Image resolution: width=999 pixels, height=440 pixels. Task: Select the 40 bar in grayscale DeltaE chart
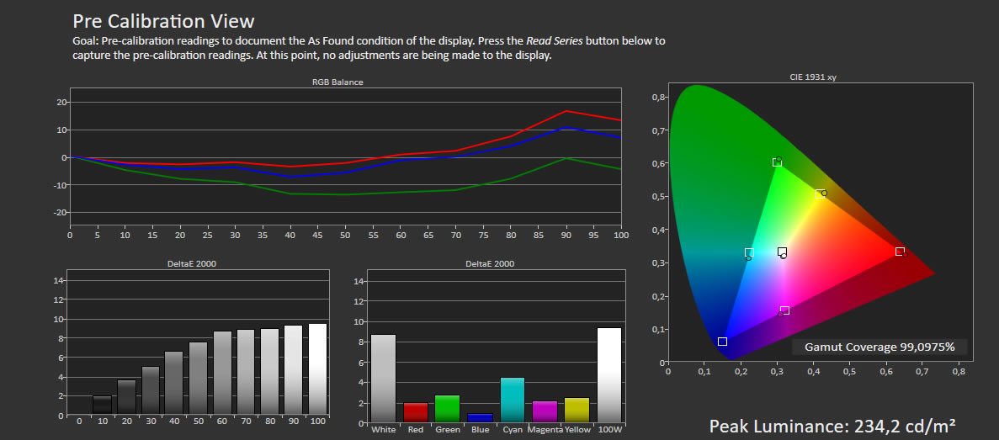click(174, 384)
